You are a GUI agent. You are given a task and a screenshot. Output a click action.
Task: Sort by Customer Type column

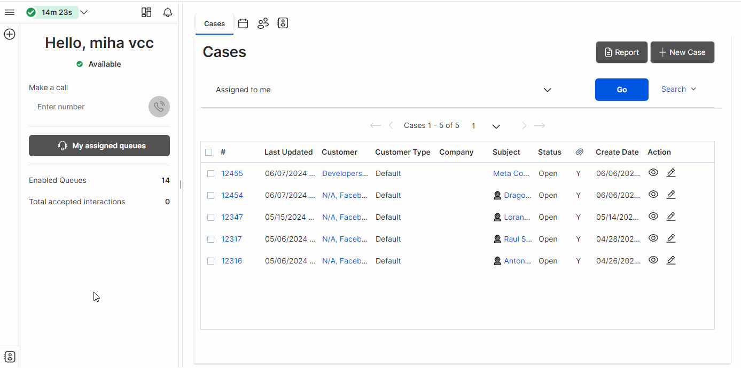pos(403,152)
